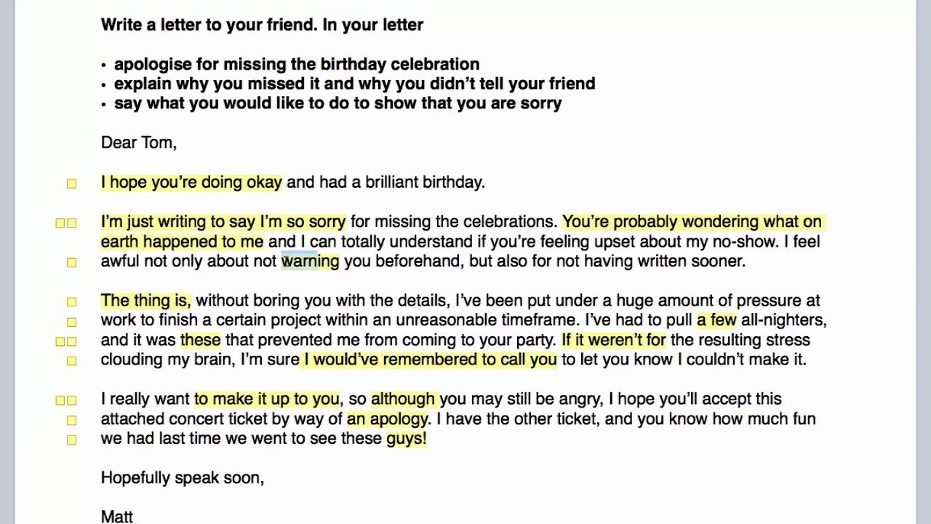Click leftmost marker beside "I really want" line

point(60,400)
